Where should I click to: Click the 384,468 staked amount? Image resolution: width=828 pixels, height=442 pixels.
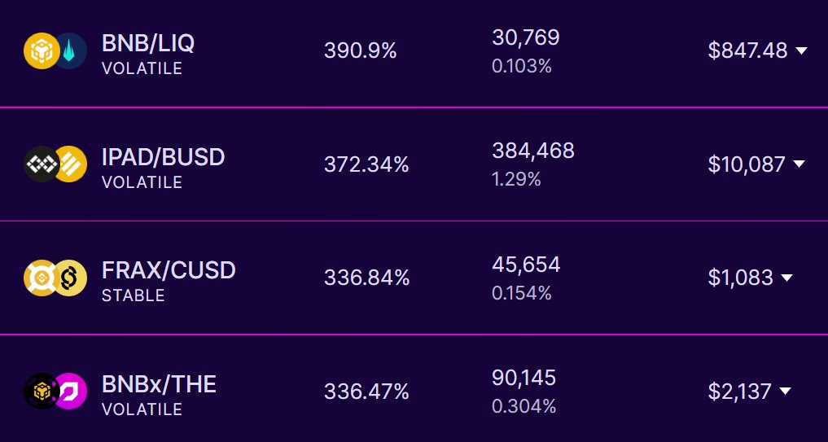(x=532, y=151)
